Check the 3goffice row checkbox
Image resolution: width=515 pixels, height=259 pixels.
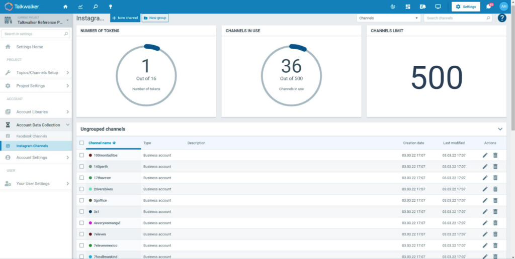[x=81, y=200]
